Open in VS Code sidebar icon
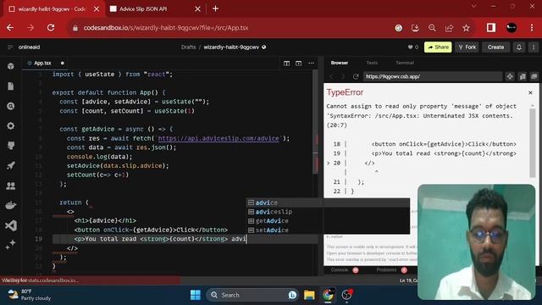The width and height of the screenshot is (542, 305). pyautogui.click(x=11, y=225)
